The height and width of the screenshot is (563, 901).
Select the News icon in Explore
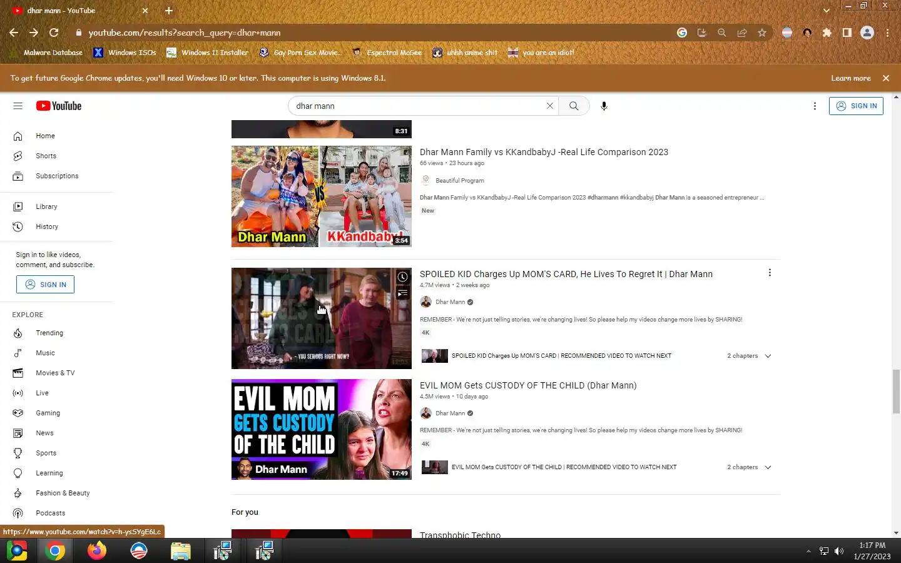tap(18, 433)
